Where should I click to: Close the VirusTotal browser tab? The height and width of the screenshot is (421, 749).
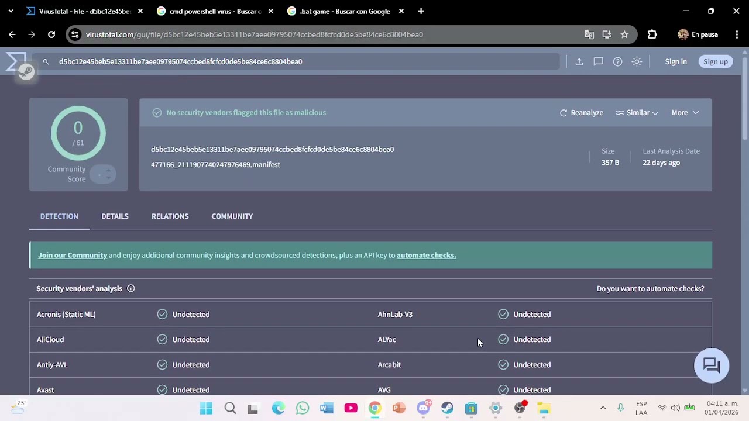tap(140, 11)
